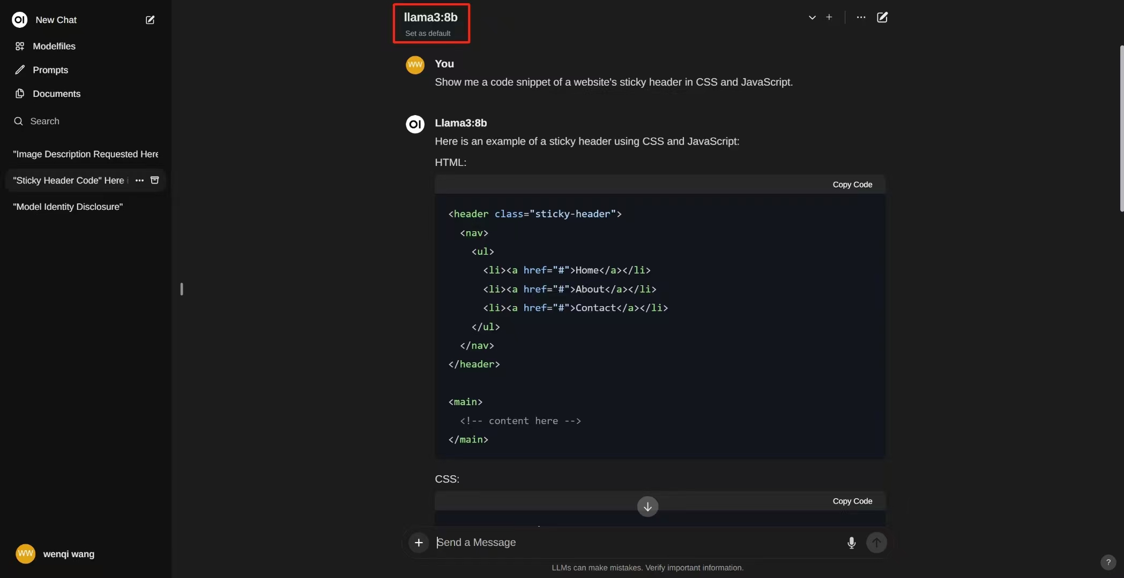1124x578 pixels.
Task: Collapse the sidebar using the handle
Action: click(x=182, y=289)
